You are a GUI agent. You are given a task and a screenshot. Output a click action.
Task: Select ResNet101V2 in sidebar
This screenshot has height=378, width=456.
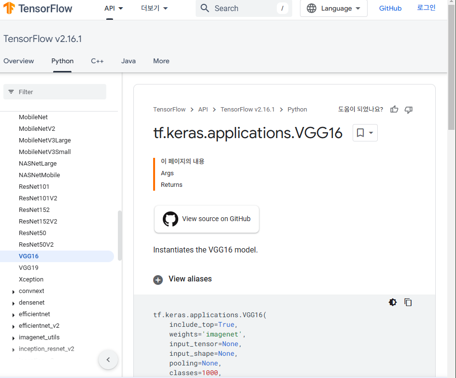38,198
